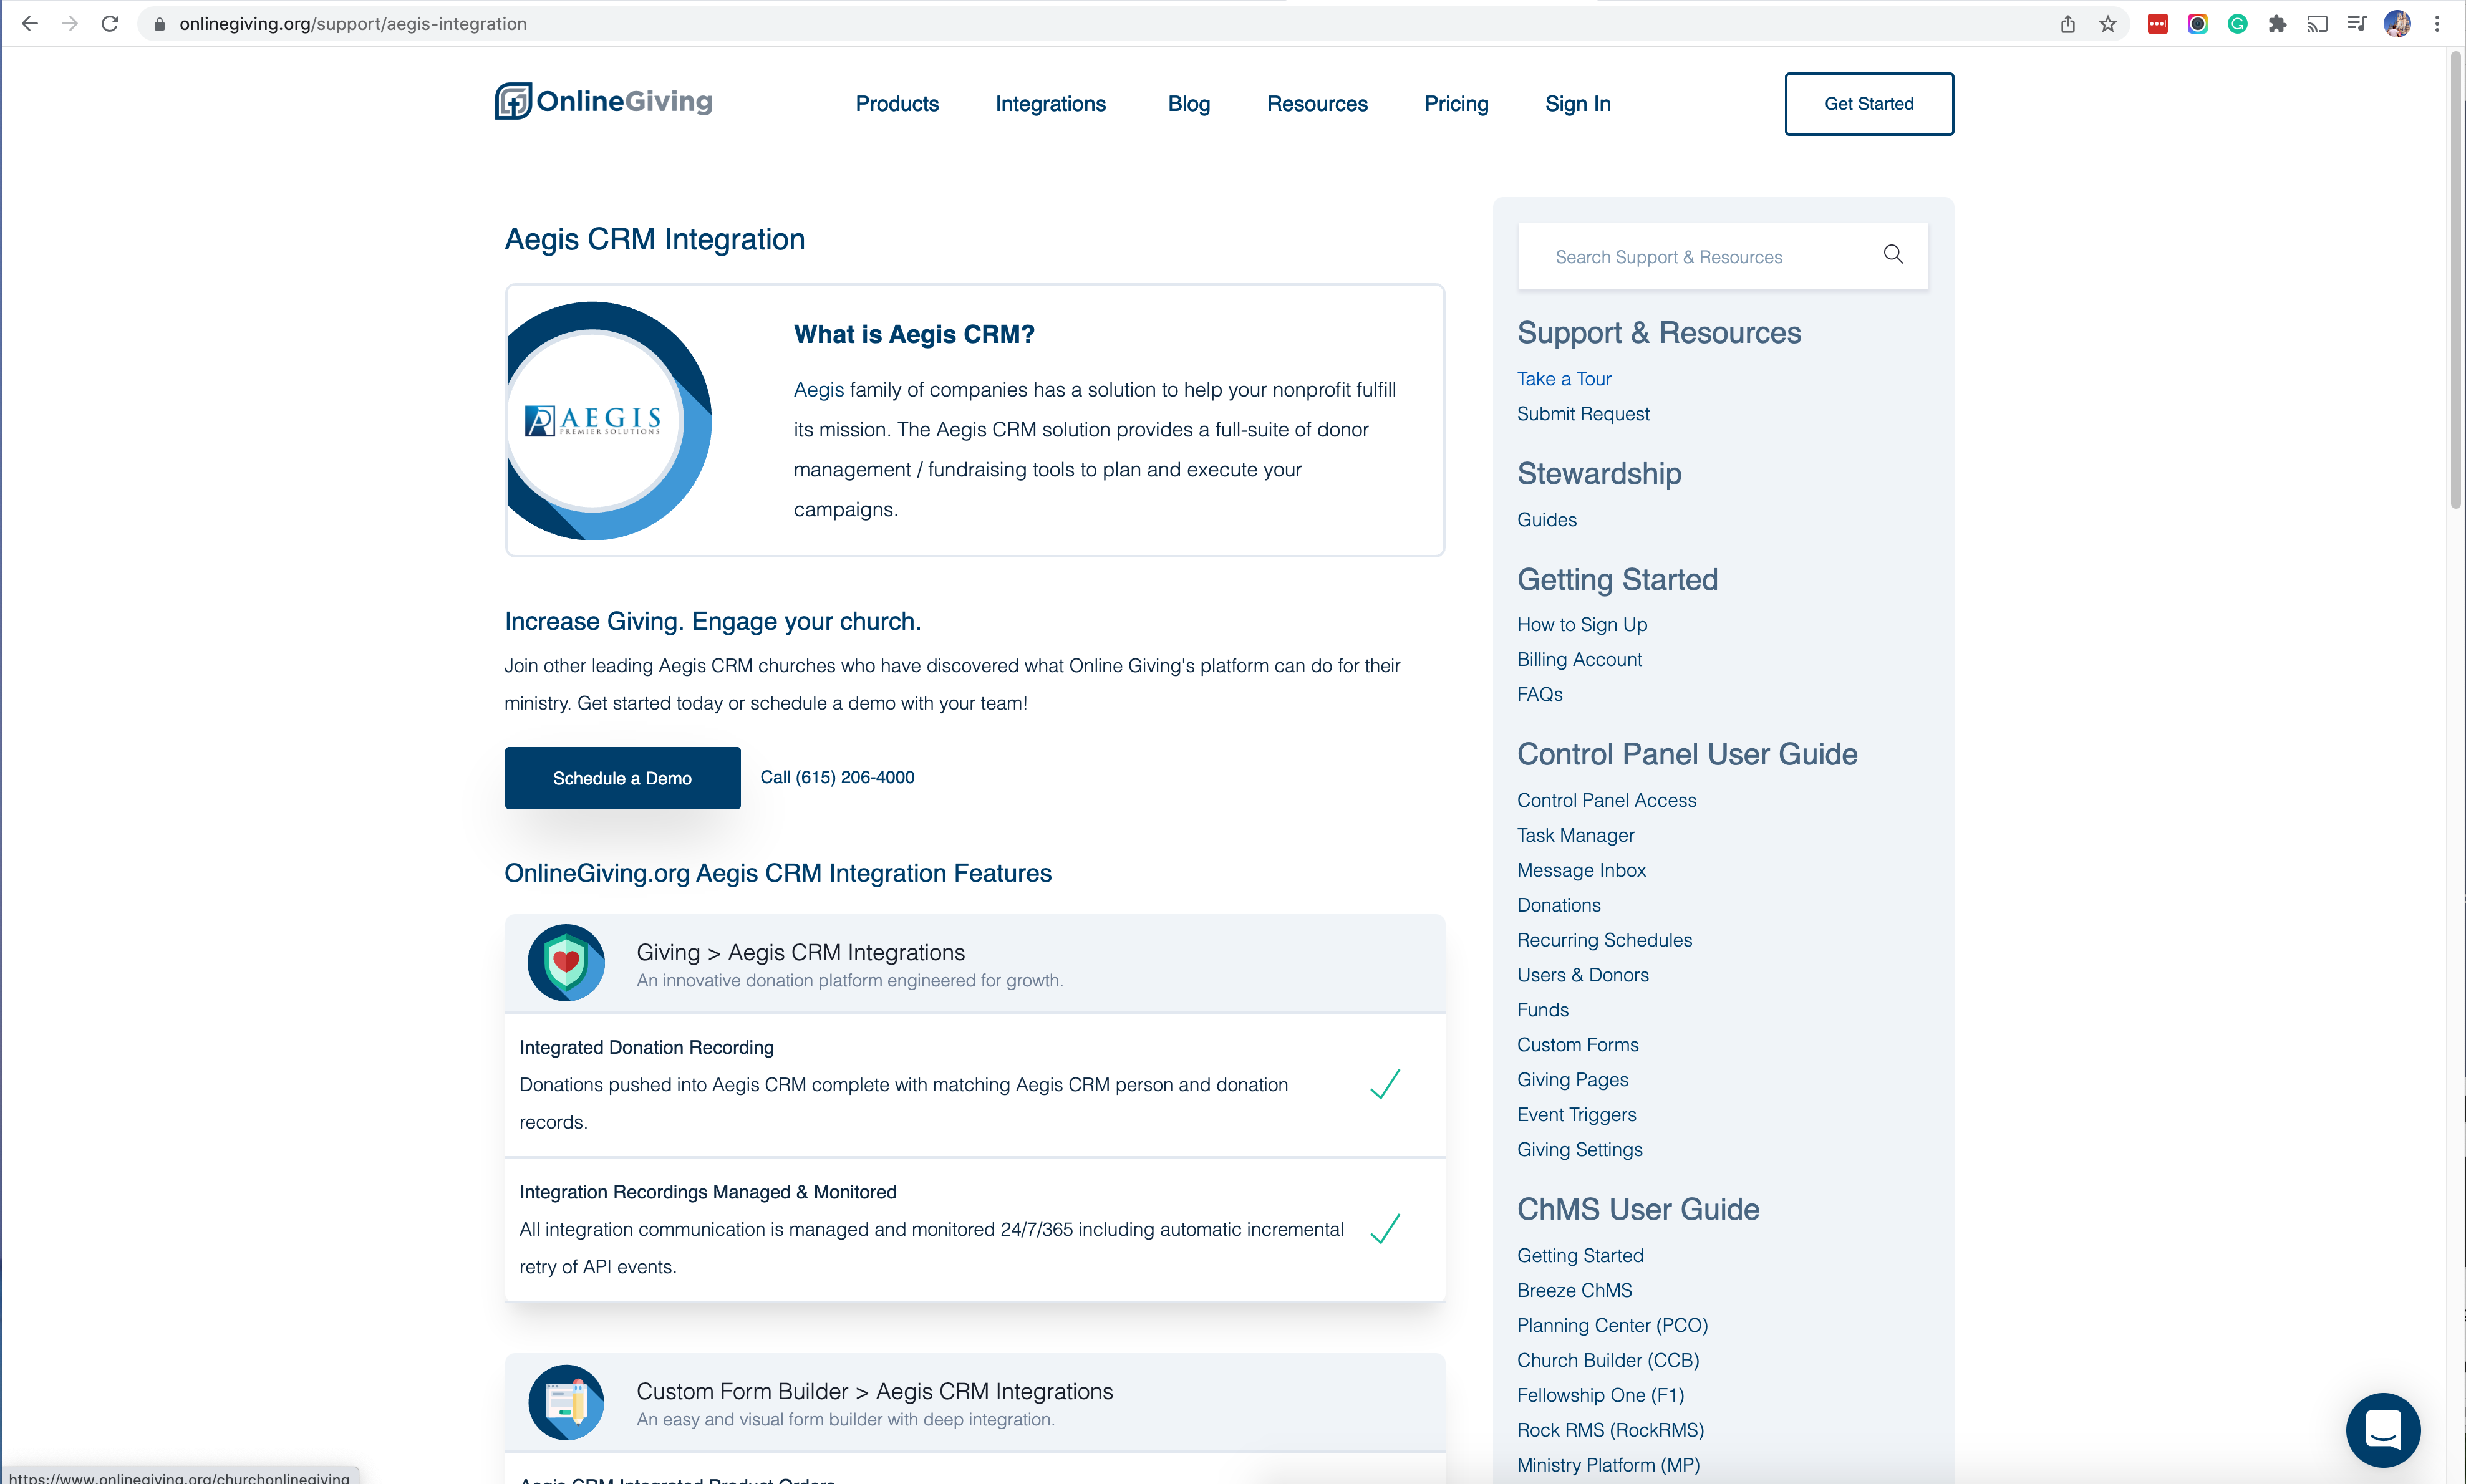
Task: Click the OnlineGiving logo
Action: 604,101
